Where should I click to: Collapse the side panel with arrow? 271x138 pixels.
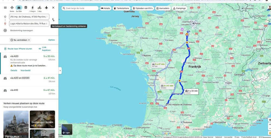(x=60, y=71)
